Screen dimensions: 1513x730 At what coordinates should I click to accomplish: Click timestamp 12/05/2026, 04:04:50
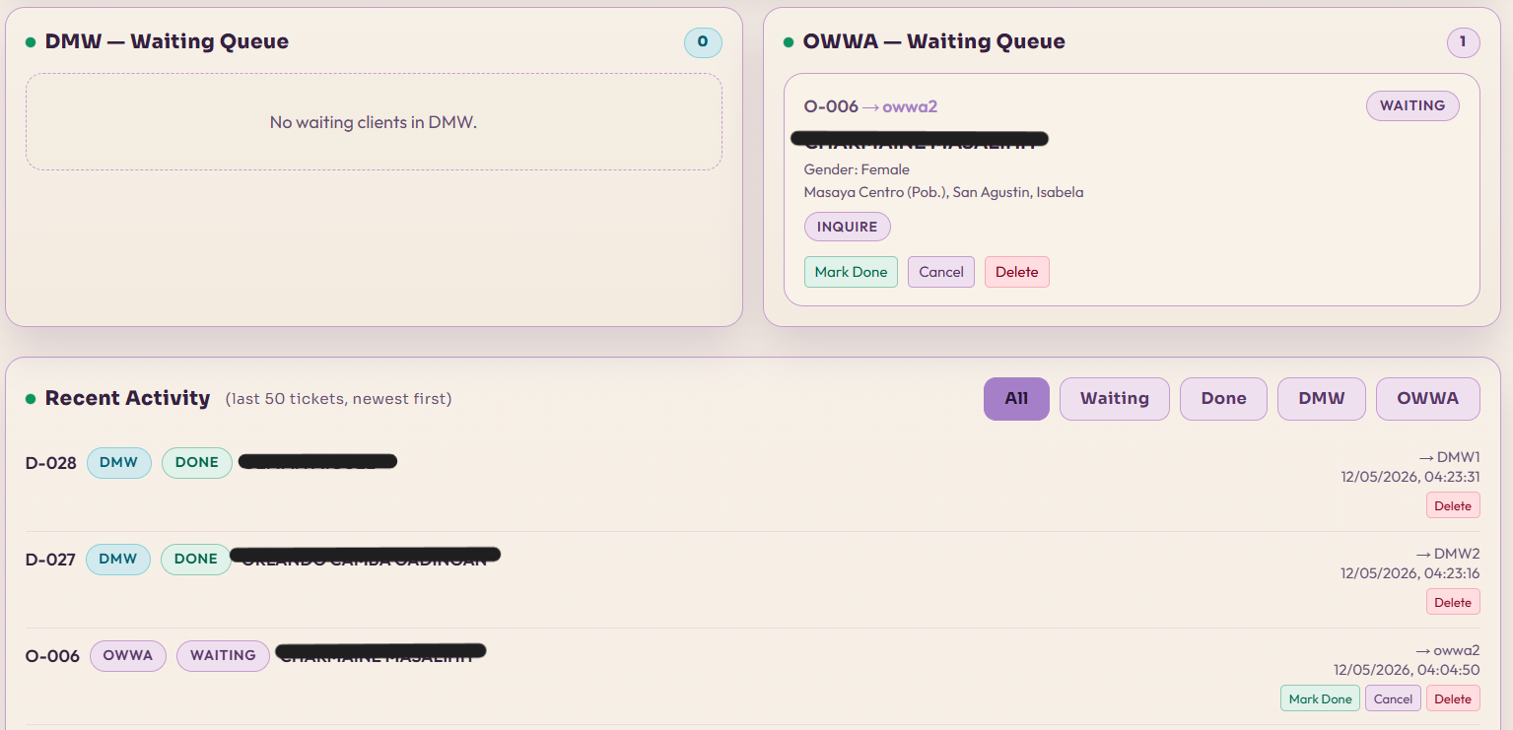[x=1407, y=670]
